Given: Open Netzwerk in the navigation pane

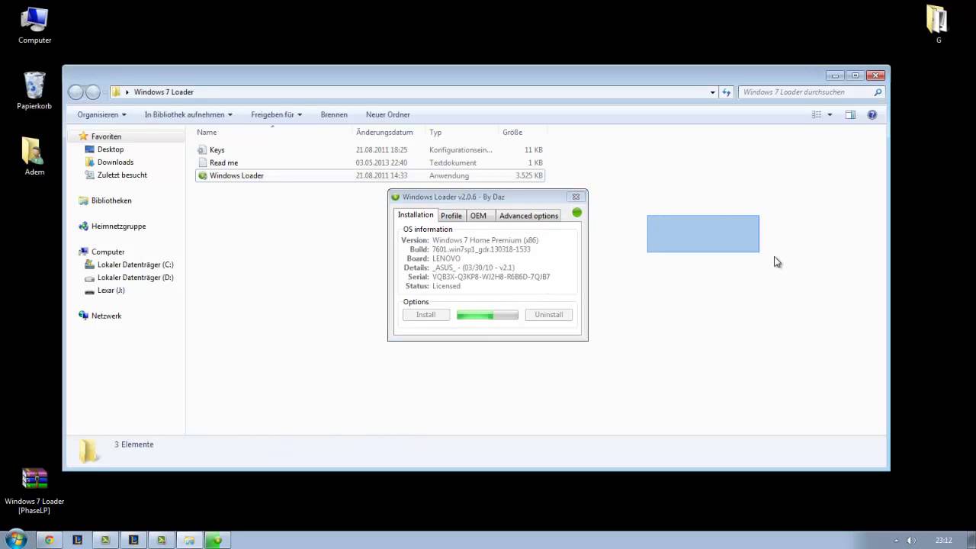Looking at the screenshot, I should point(106,316).
